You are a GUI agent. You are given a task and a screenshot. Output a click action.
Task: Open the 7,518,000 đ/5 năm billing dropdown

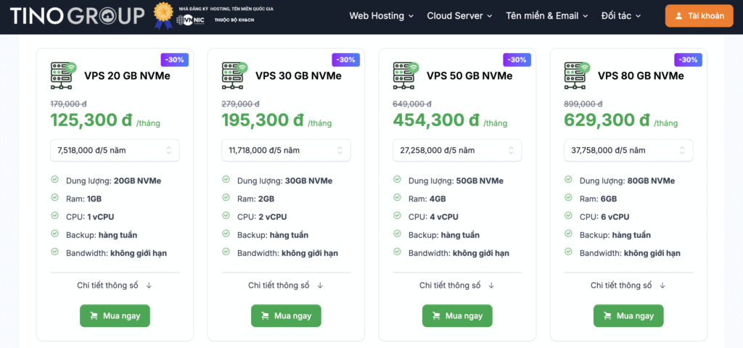115,150
